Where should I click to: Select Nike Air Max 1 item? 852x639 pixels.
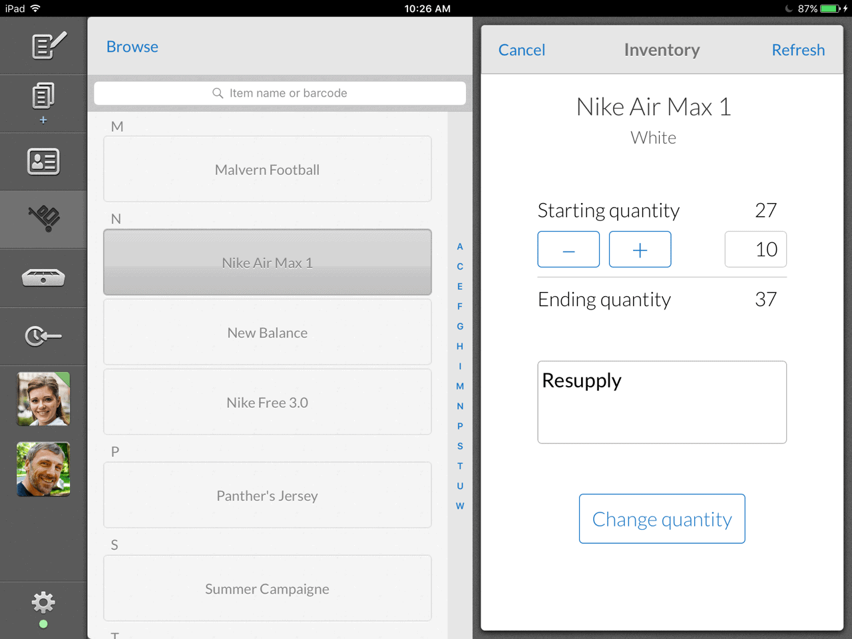click(268, 262)
